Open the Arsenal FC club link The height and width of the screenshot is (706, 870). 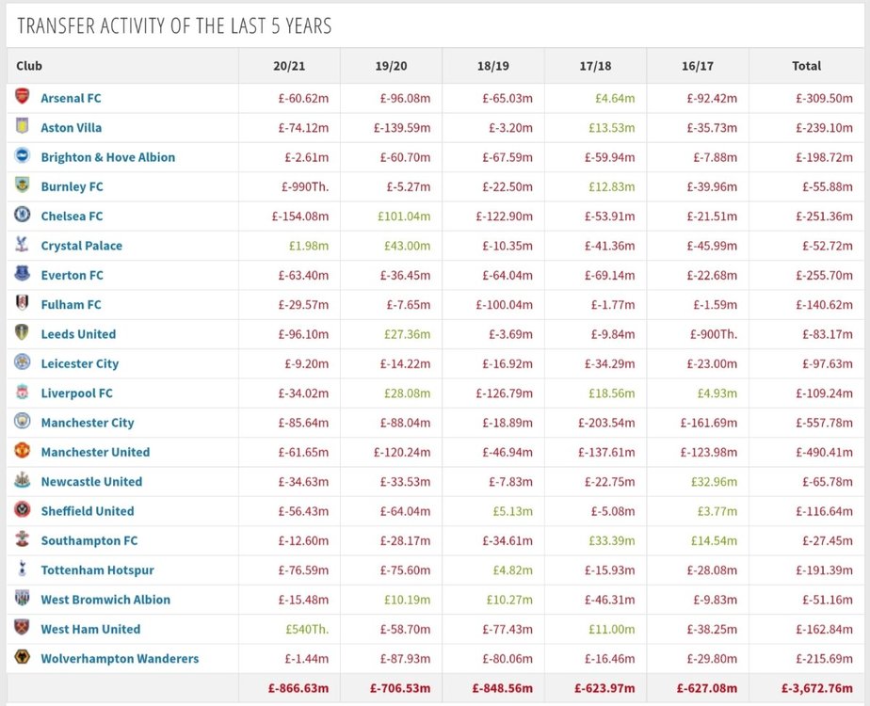click(x=71, y=98)
